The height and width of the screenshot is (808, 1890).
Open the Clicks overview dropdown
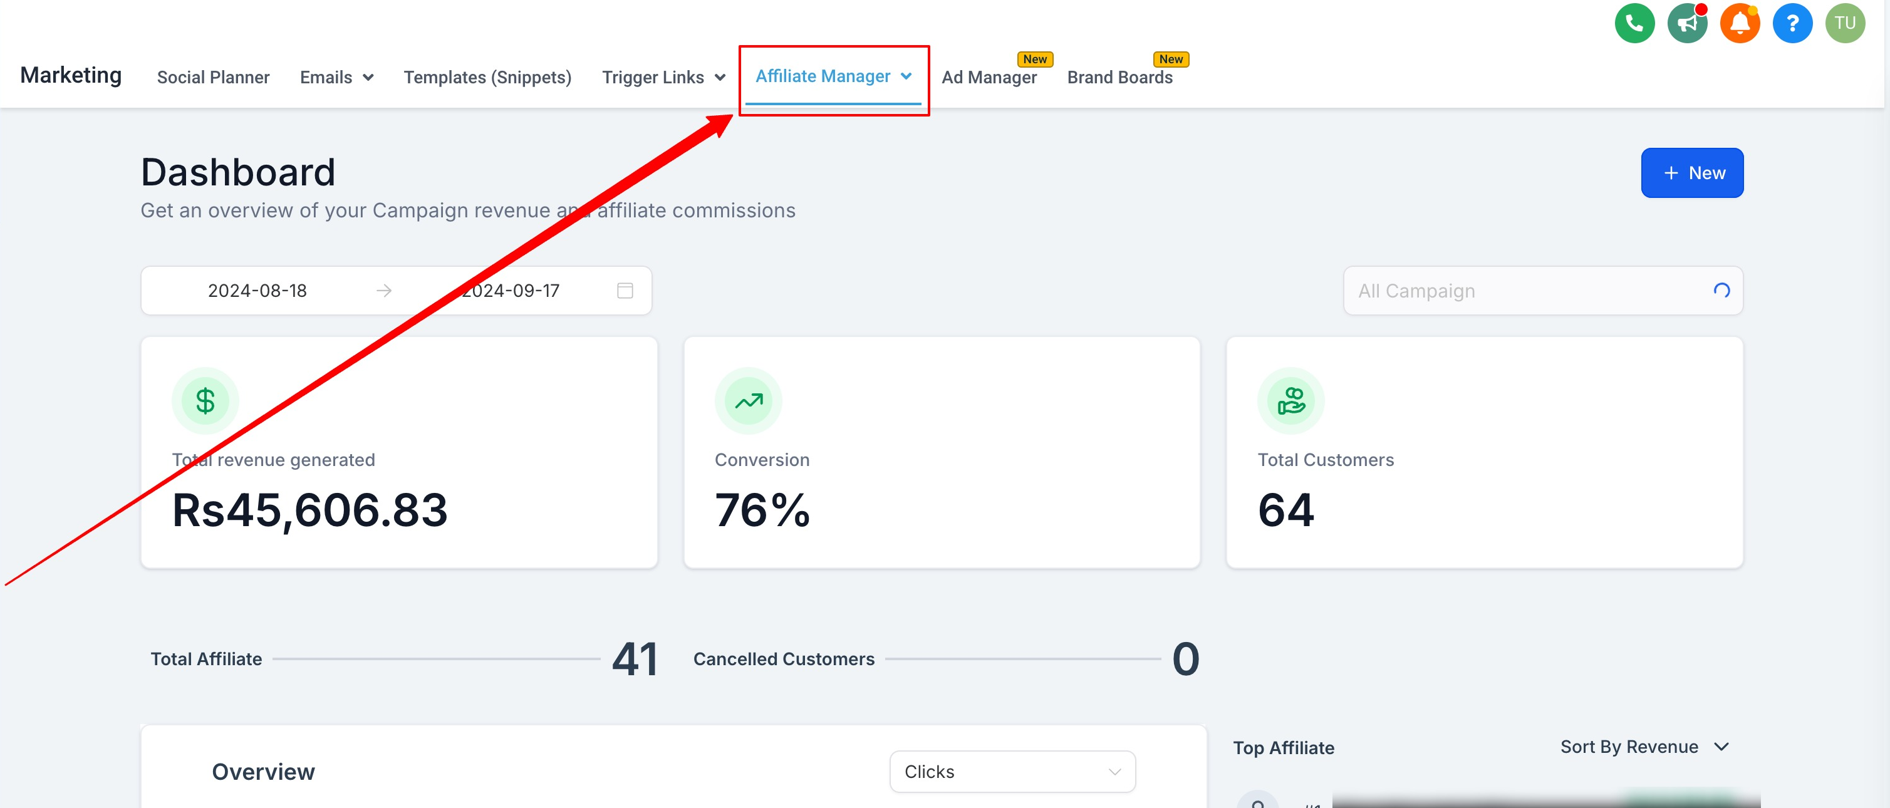click(1012, 771)
